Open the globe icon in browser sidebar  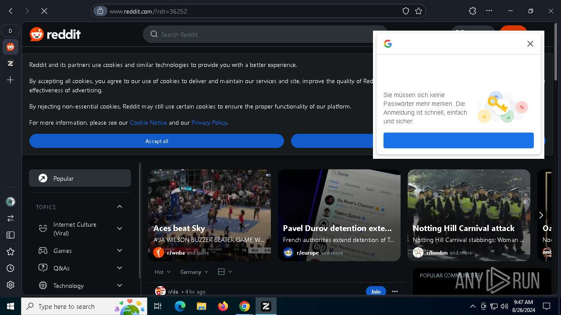11,202
